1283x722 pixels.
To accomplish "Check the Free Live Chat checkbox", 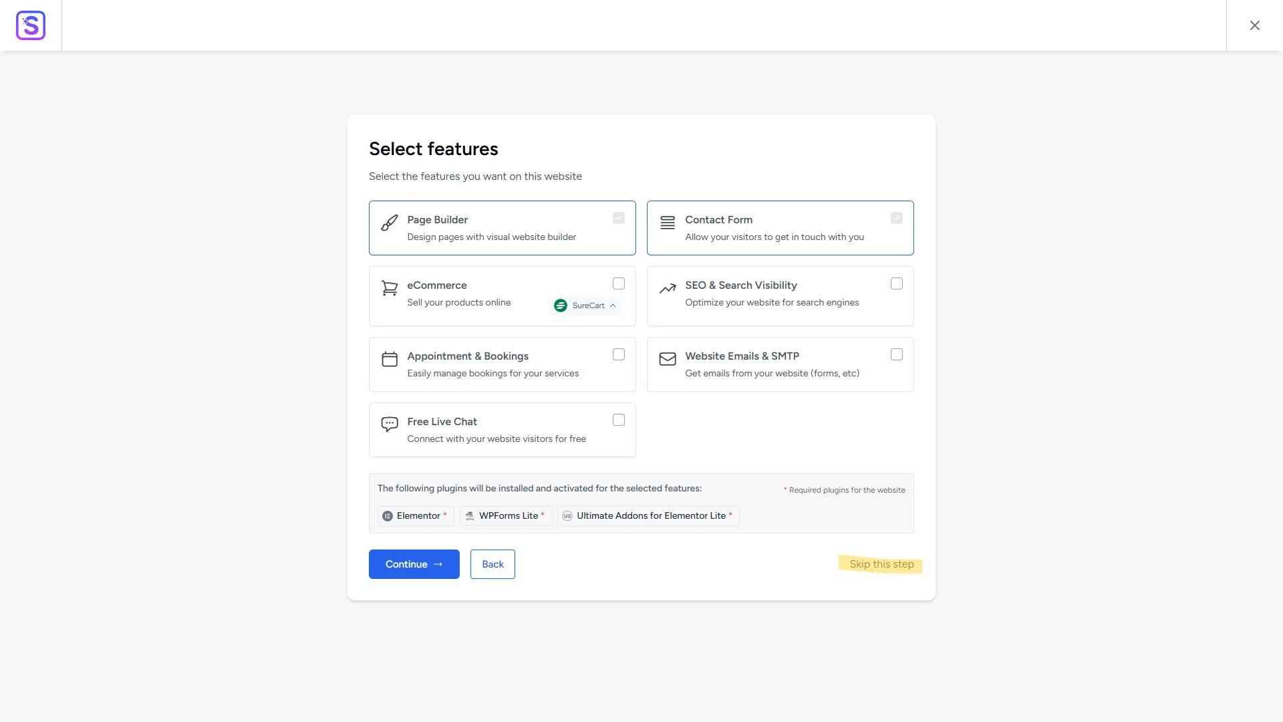I will tap(619, 420).
